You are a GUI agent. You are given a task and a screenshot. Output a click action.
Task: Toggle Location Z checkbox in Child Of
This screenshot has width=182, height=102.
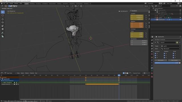[x=156, y=58]
